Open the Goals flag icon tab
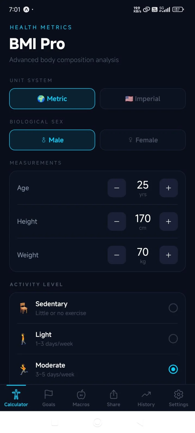Screen dimensions: 195x433 coord(48,395)
